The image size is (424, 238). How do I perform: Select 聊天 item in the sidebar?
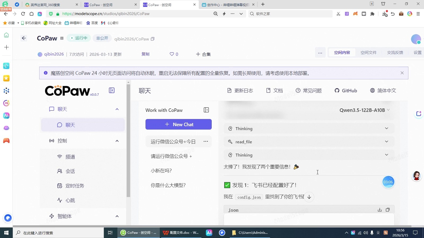(83, 125)
